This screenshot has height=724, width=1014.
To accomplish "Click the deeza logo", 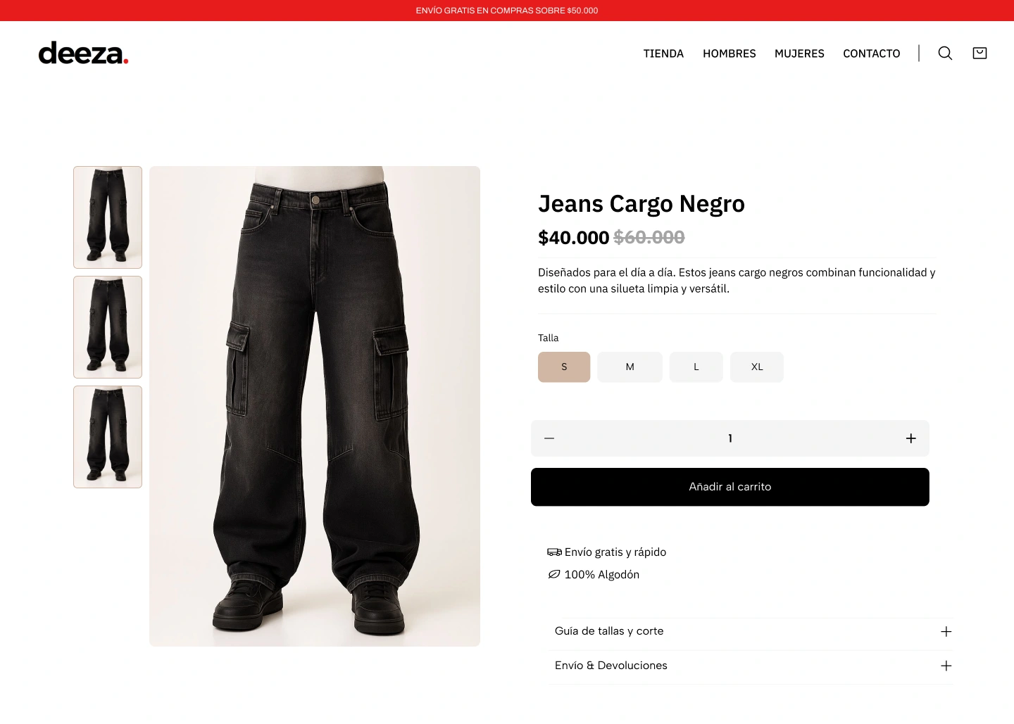I will [x=83, y=53].
